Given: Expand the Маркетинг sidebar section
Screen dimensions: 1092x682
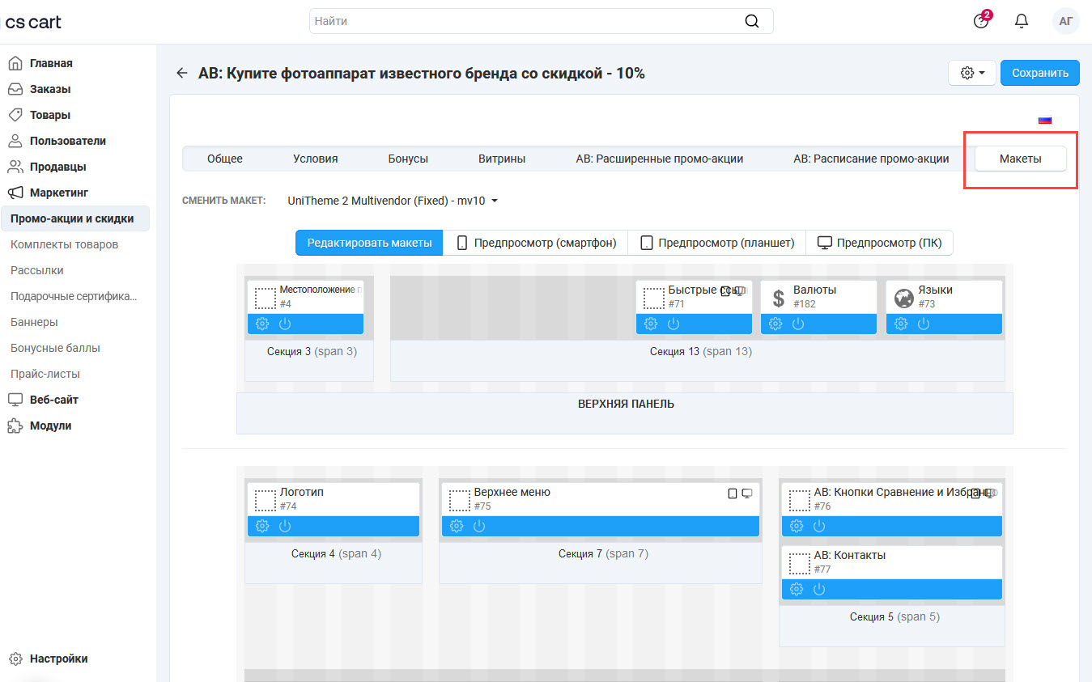Looking at the screenshot, I should point(59,193).
